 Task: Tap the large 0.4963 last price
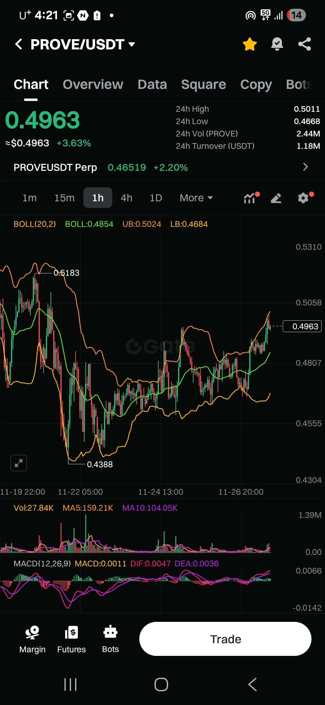(x=42, y=120)
